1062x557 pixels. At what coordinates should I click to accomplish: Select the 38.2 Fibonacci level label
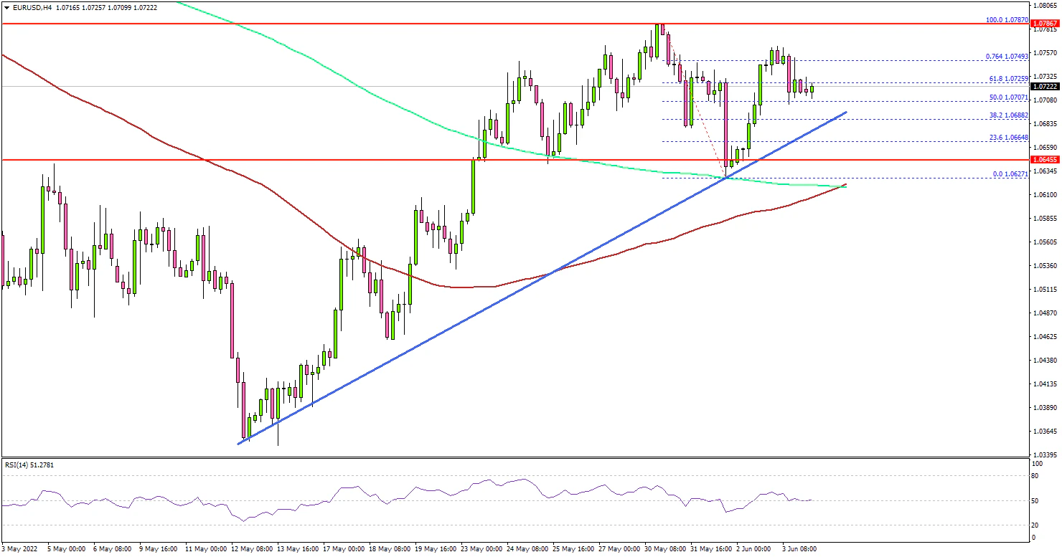tap(1007, 115)
